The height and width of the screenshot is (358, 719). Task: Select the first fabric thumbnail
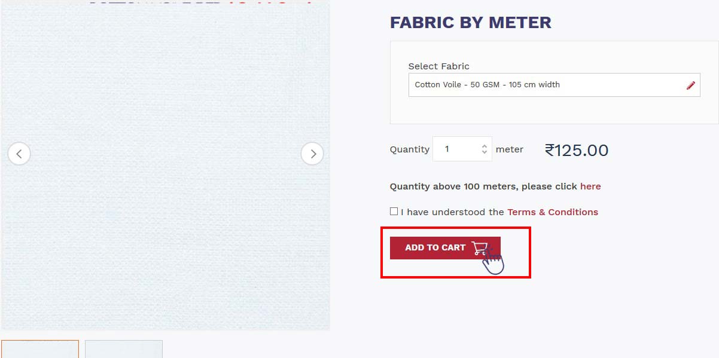click(40, 349)
